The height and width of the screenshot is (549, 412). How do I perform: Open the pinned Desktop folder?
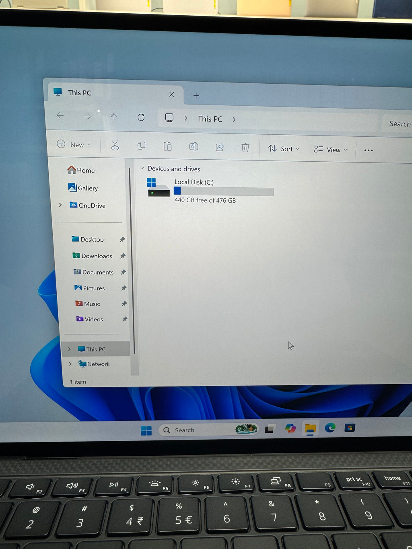click(x=87, y=239)
